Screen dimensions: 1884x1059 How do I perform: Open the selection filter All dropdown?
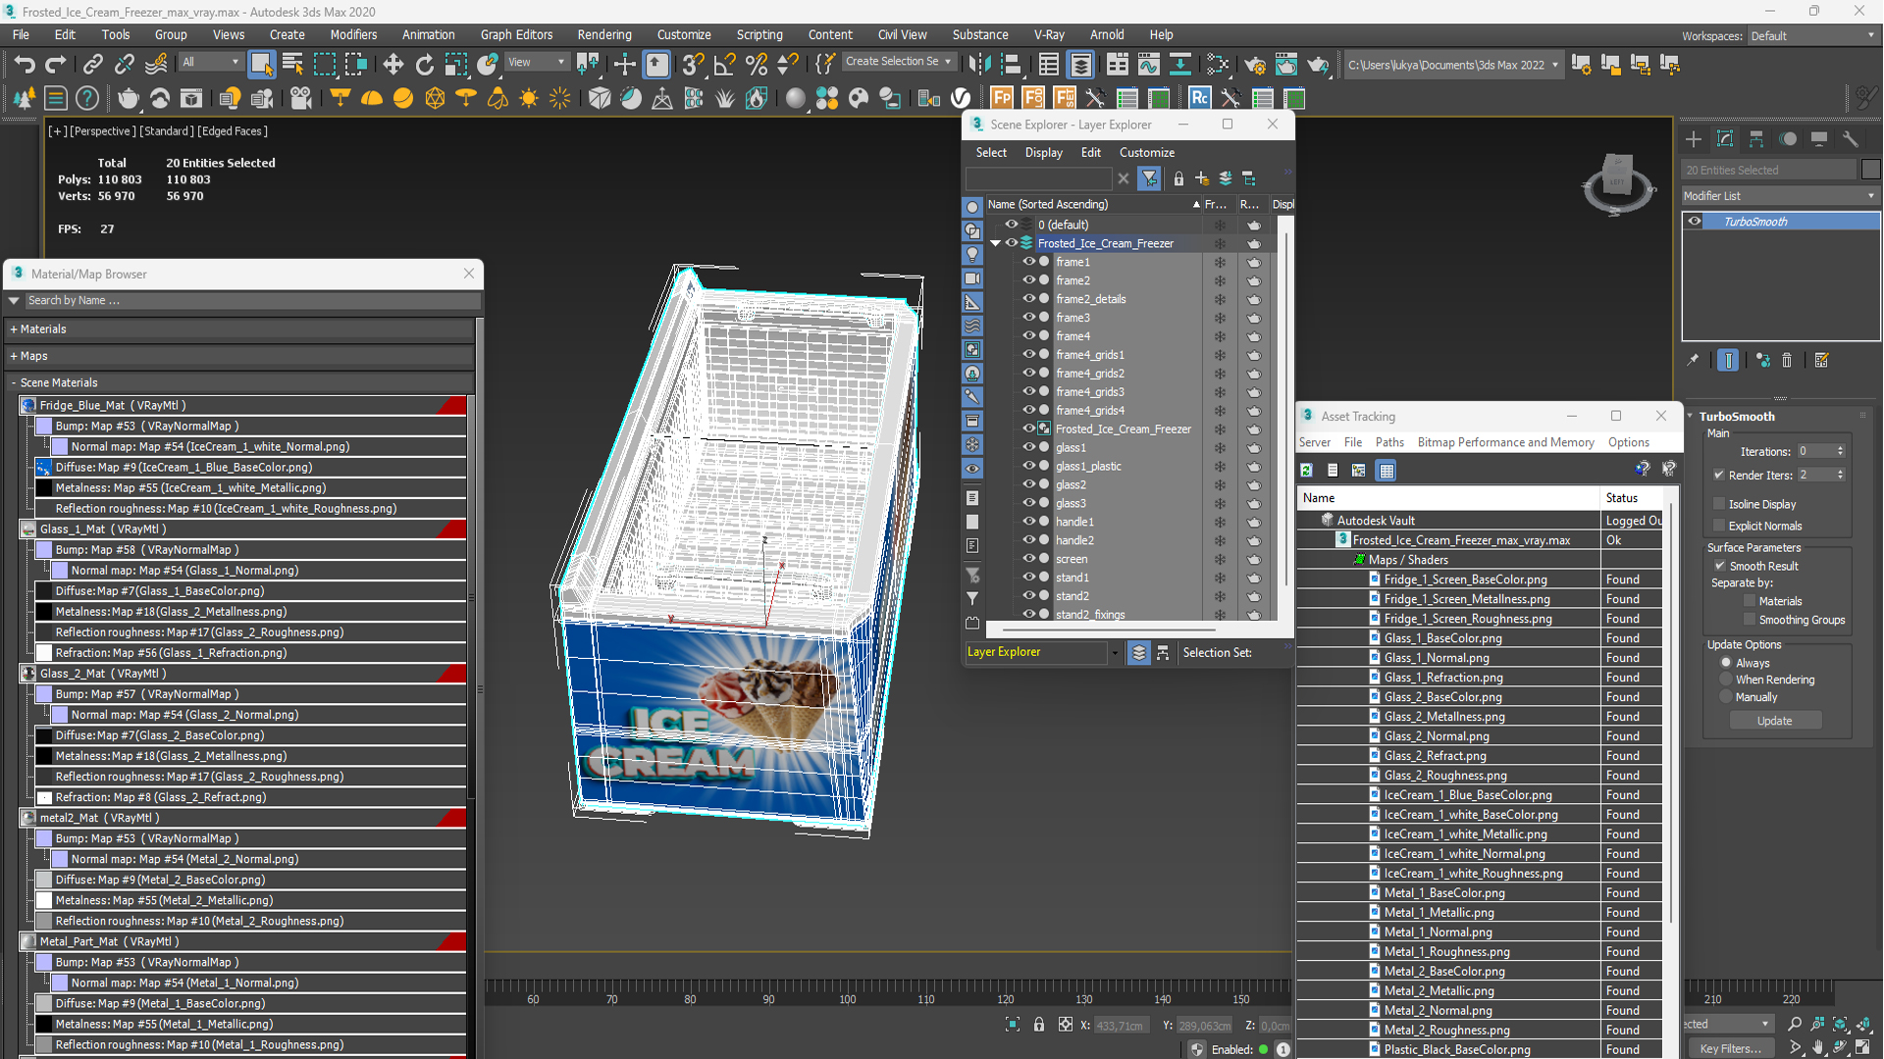click(x=210, y=62)
